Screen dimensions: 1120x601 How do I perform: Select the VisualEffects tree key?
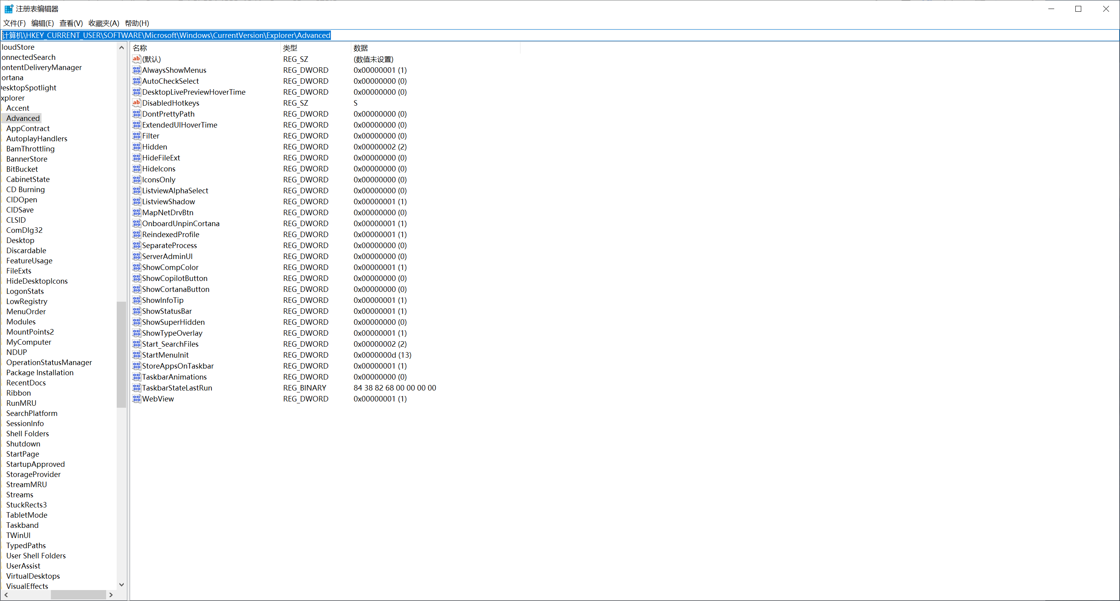pyautogui.click(x=27, y=586)
